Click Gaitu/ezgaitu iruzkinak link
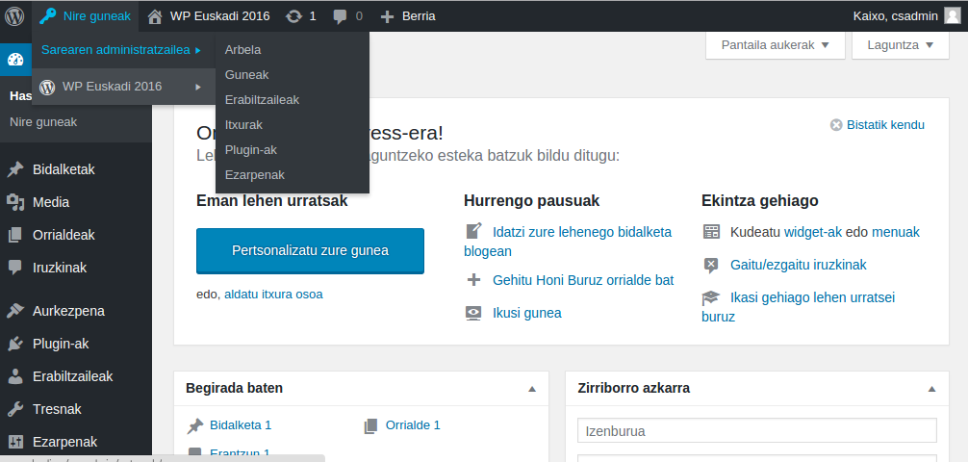 [799, 265]
